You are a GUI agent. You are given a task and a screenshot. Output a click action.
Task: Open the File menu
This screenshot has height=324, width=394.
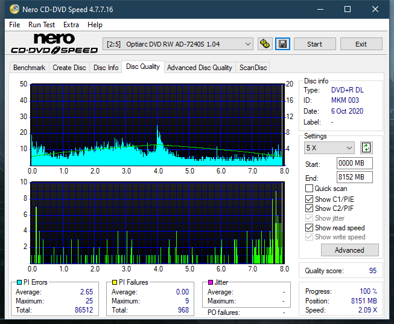click(14, 25)
